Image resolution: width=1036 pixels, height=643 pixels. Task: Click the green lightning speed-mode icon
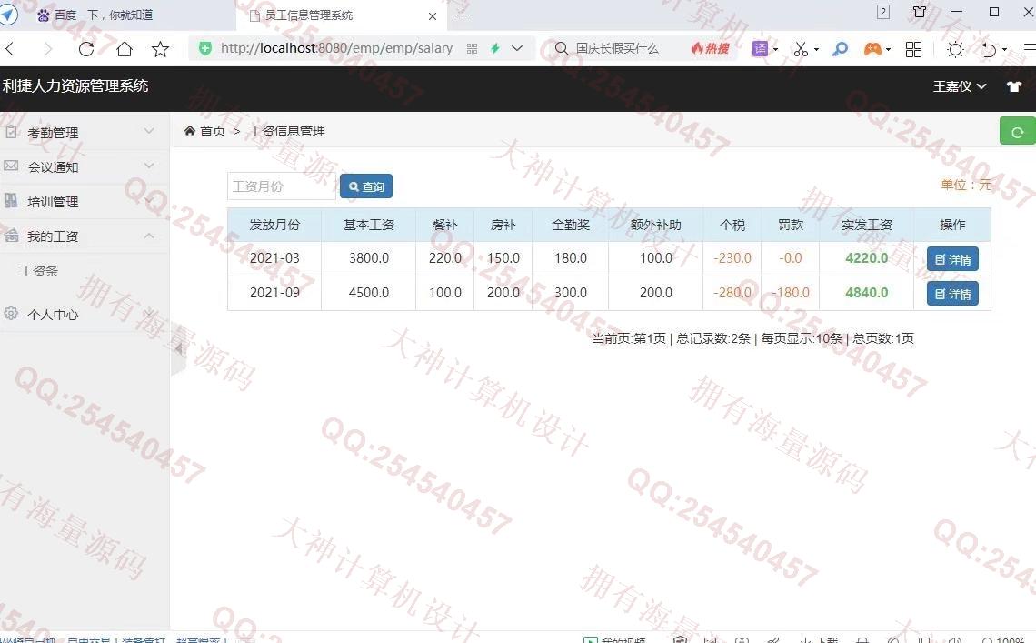click(x=495, y=48)
